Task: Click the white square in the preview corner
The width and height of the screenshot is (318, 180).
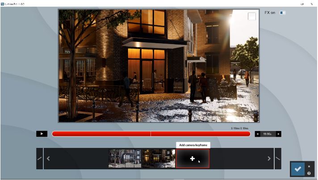Action: click(252, 16)
